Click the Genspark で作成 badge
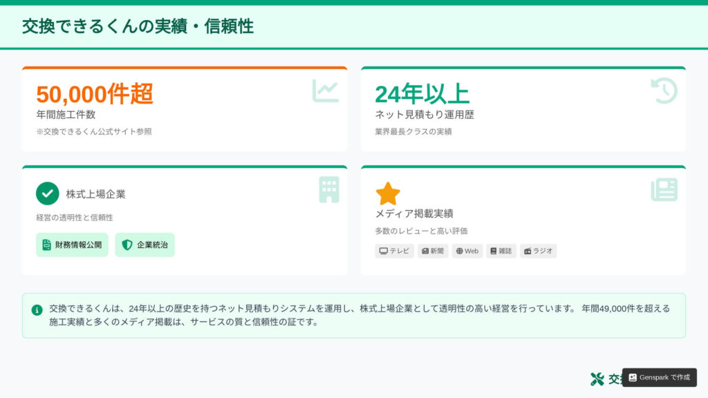Viewport: 708px width, 398px height. (659, 377)
